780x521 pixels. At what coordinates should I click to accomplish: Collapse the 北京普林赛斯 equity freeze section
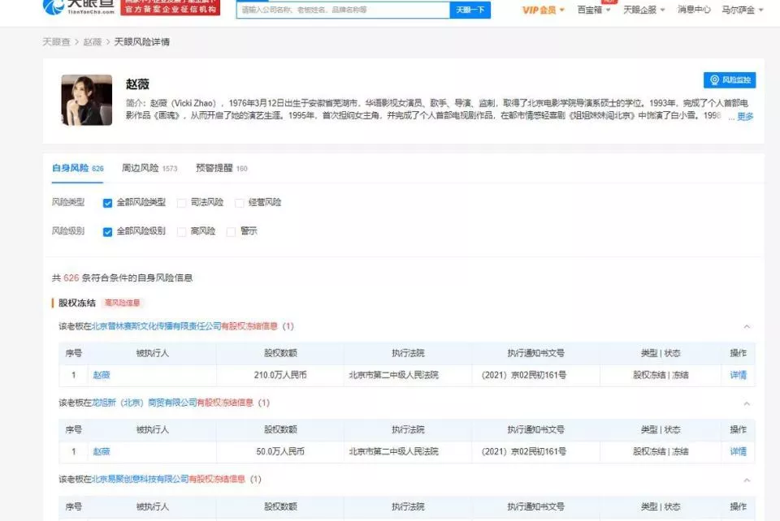click(747, 327)
